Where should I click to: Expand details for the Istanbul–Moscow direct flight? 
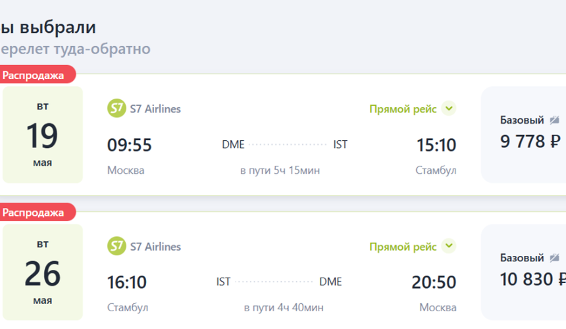pyautogui.click(x=449, y=247)
